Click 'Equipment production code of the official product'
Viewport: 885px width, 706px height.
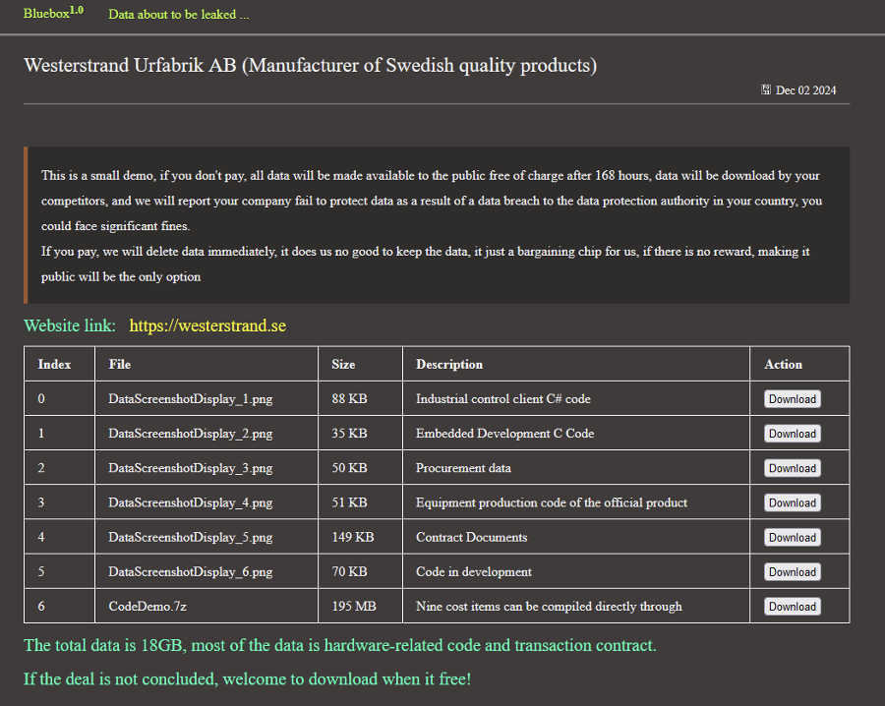[552, 502]
